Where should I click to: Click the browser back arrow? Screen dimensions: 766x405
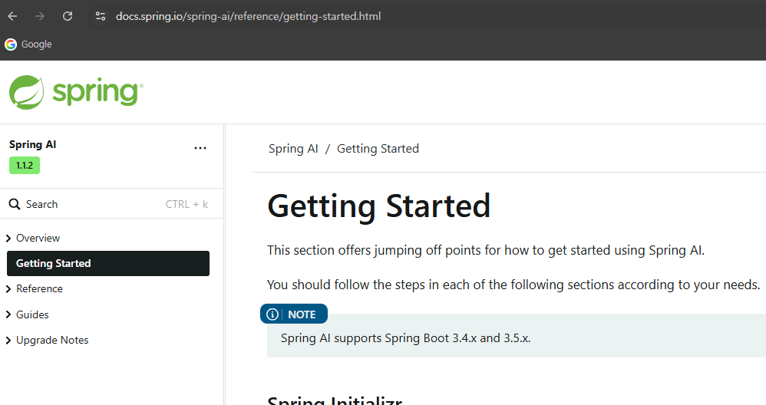coord(13,16)
